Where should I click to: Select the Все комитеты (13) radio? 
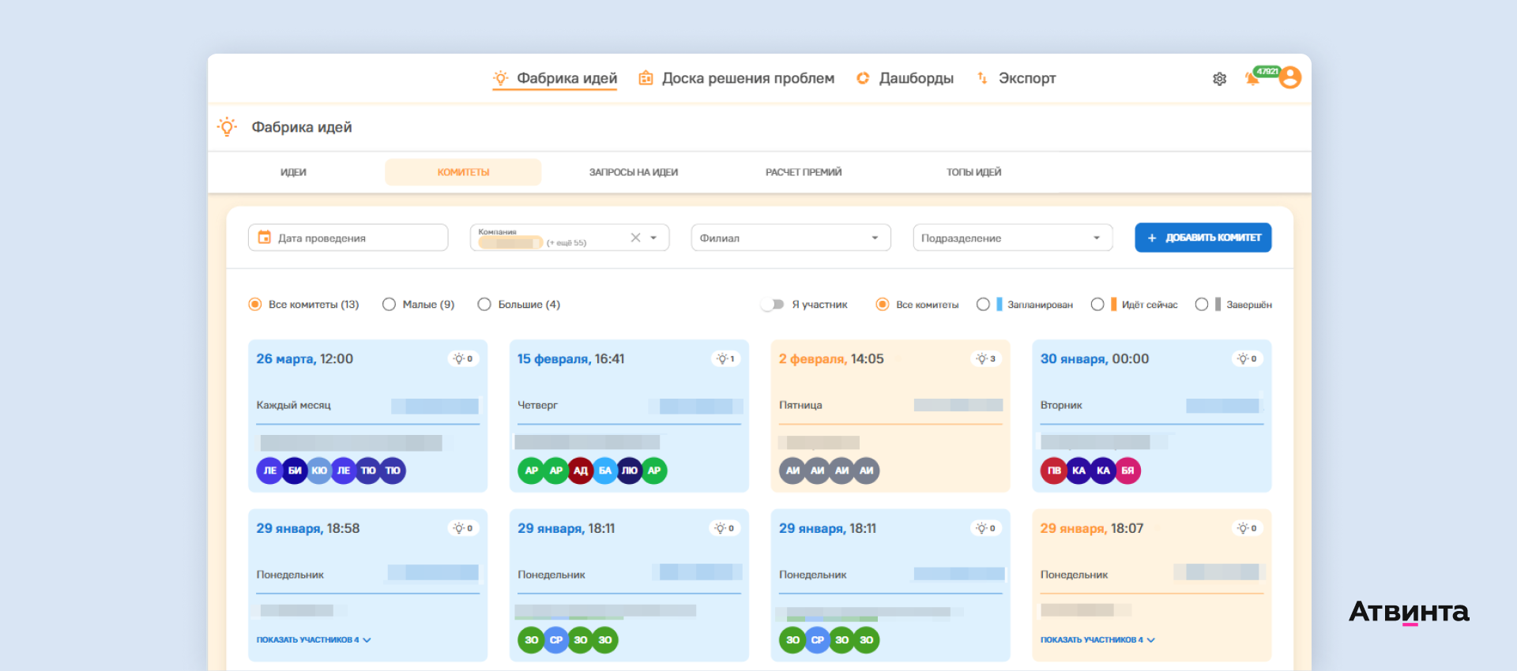click(255, 305)
